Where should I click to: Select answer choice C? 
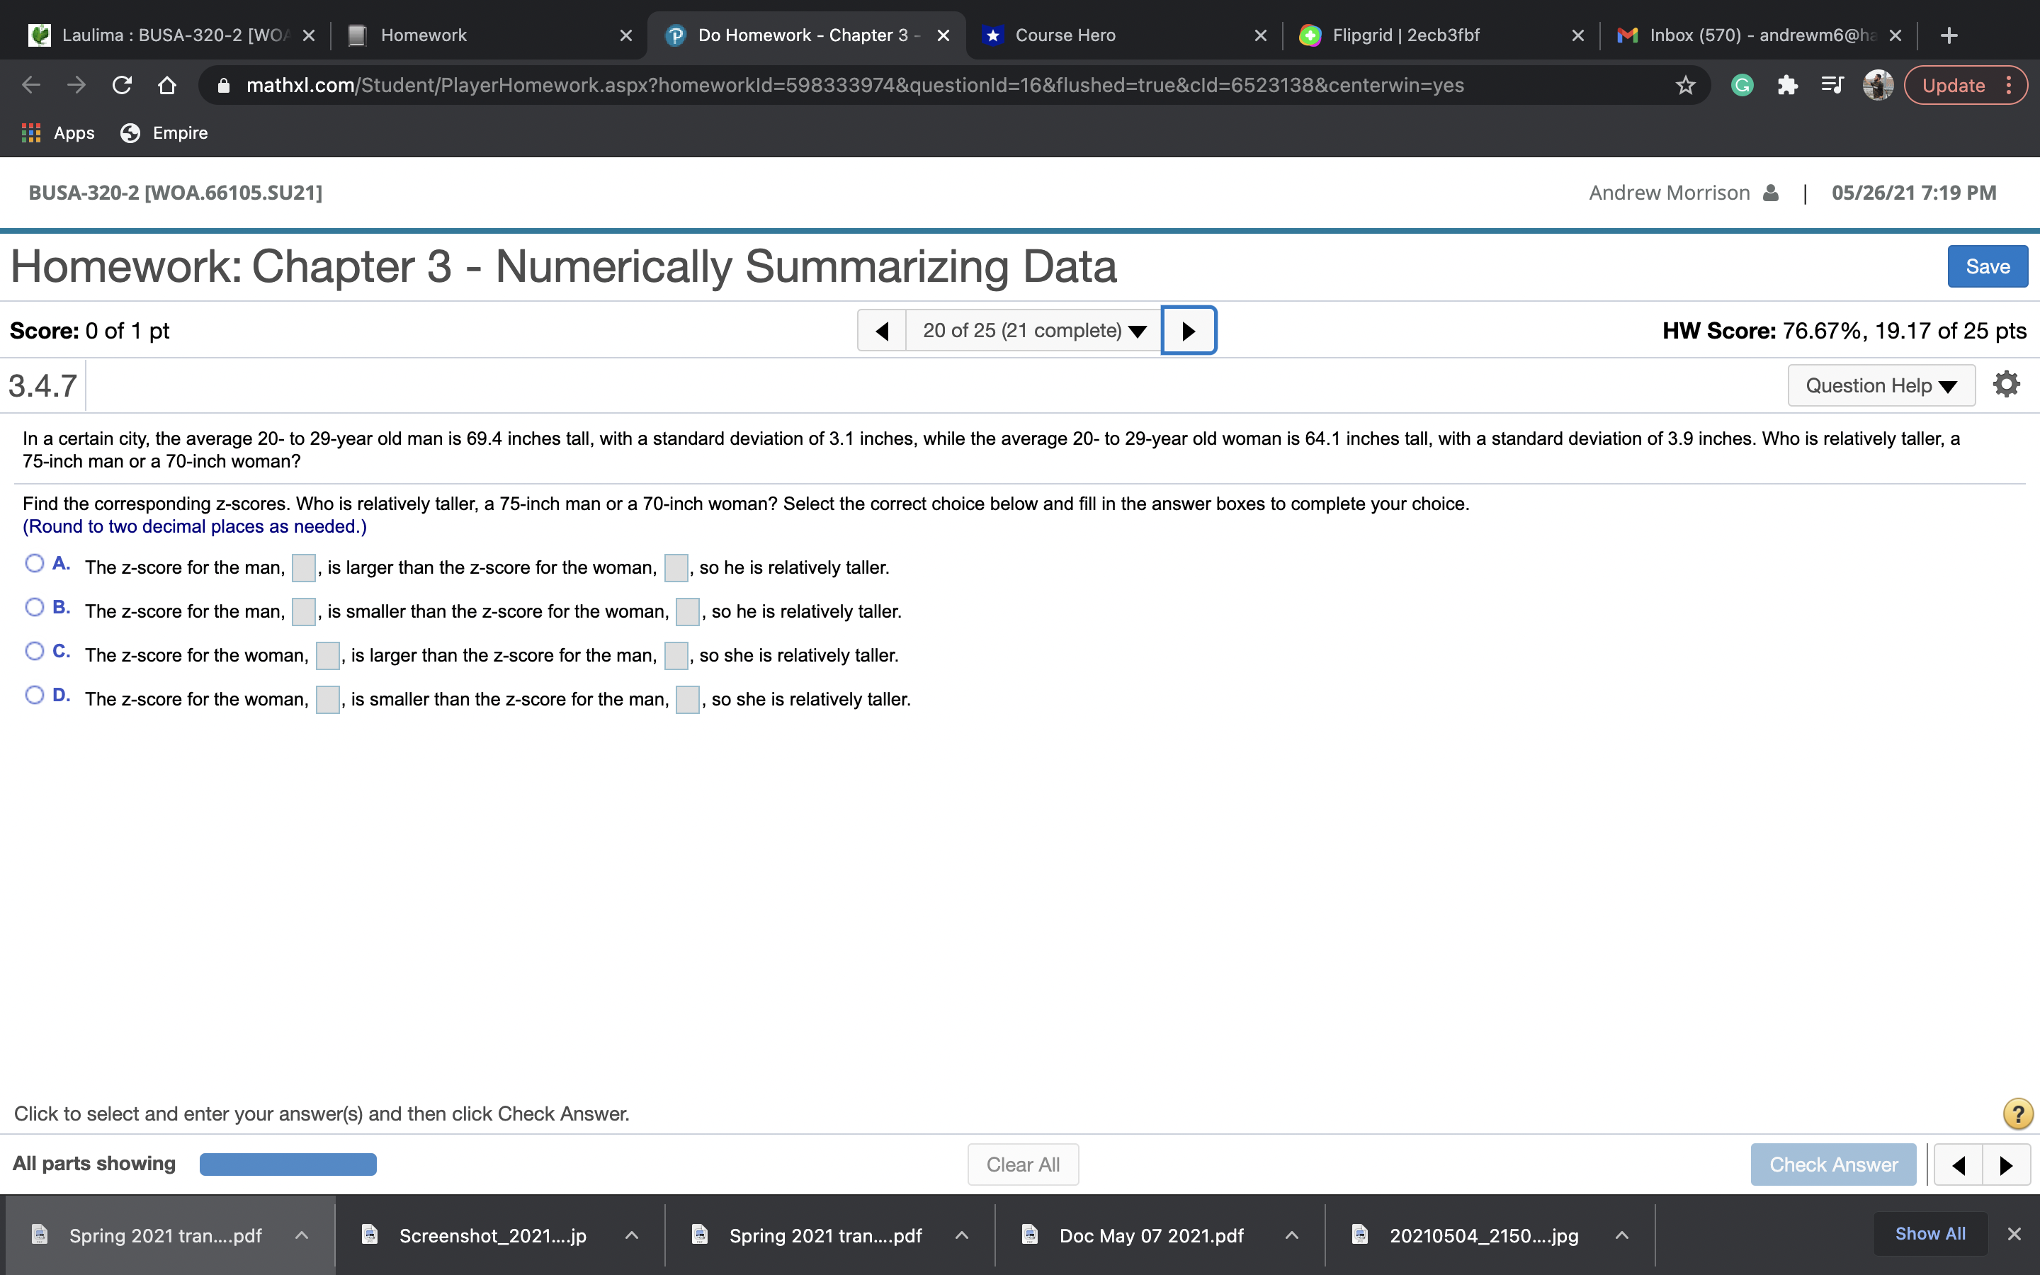click(35, 651)
